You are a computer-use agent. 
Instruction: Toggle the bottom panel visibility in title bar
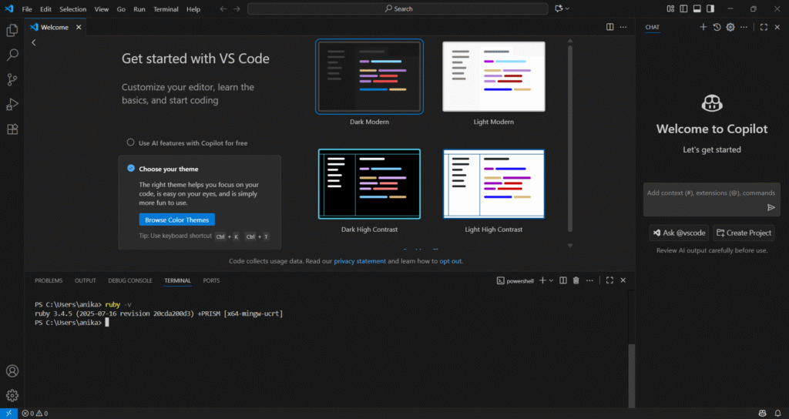point(697,9)
